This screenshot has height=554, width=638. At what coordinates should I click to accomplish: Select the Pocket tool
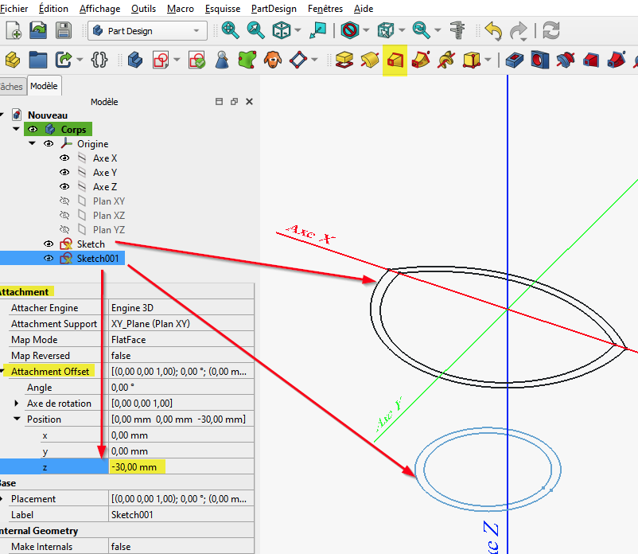point(515,60)
